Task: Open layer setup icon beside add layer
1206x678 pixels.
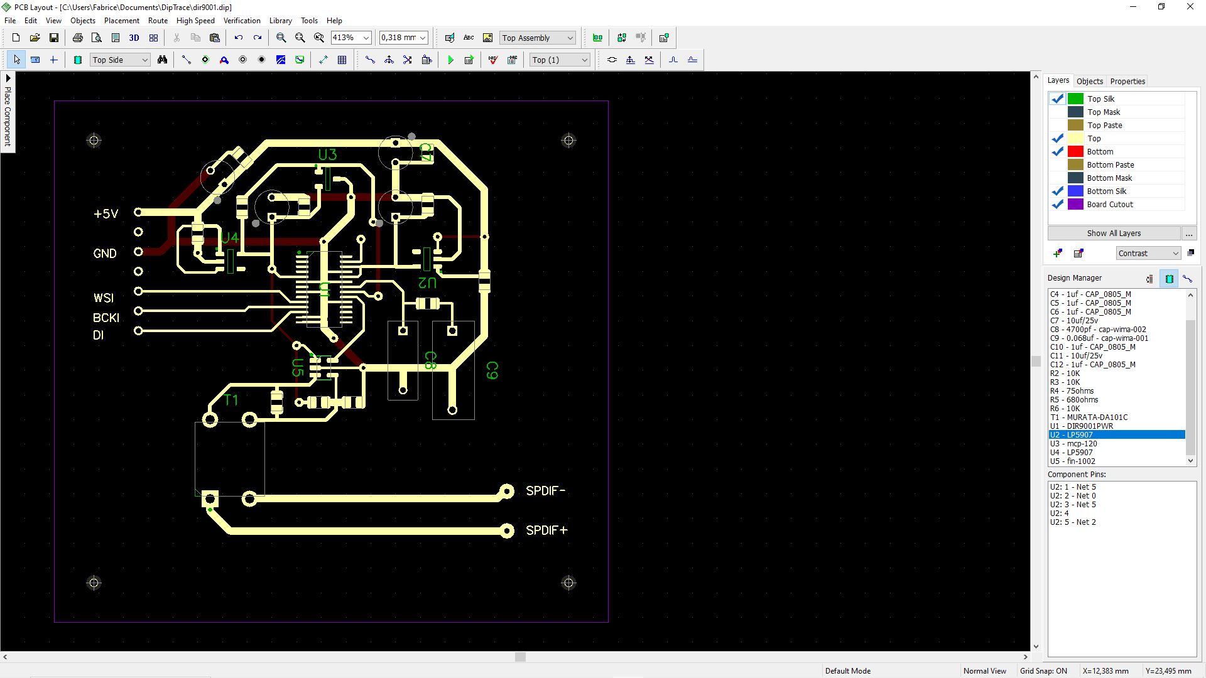Action: (1078, 253)
